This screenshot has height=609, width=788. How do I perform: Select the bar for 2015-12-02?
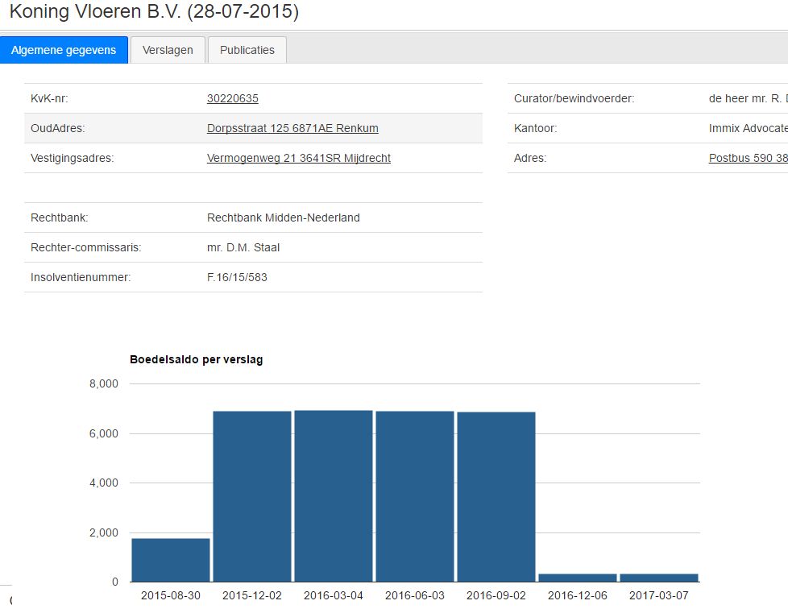coord(252,496)
